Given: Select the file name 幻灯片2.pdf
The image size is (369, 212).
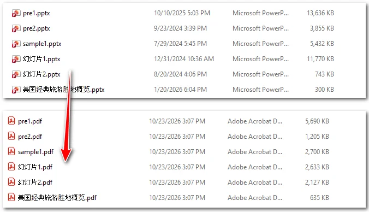Looking at the screenshot, I should pos(35,182).
